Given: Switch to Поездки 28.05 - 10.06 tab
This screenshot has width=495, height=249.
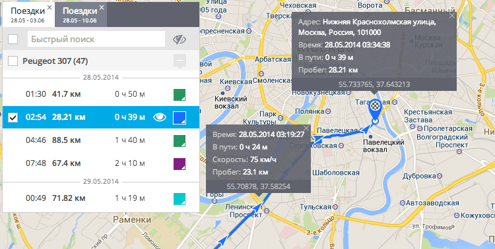Looking at the screenshot, I should point(81,14).
